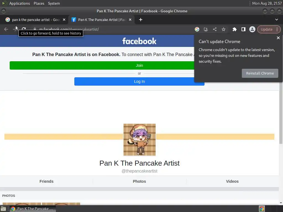
Task: Open the Extensions puzzle icon
Action: tap(234, 29)
